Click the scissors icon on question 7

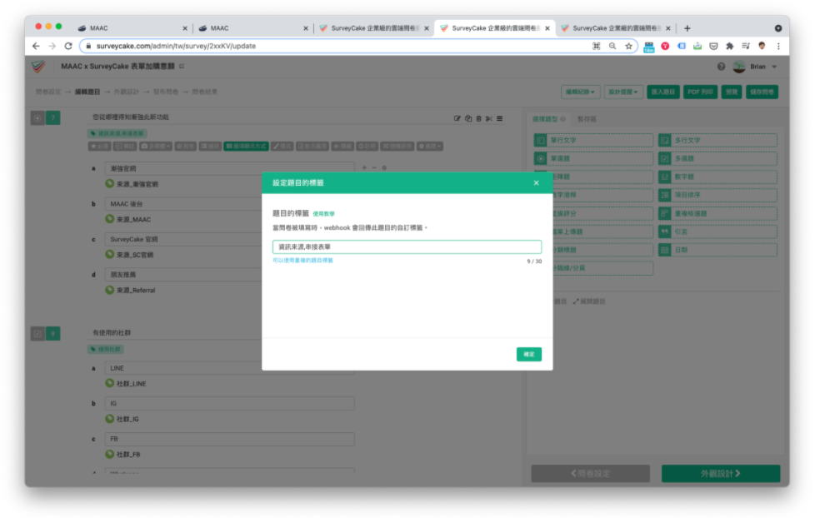pyautogui.click(x=488, y=118)
